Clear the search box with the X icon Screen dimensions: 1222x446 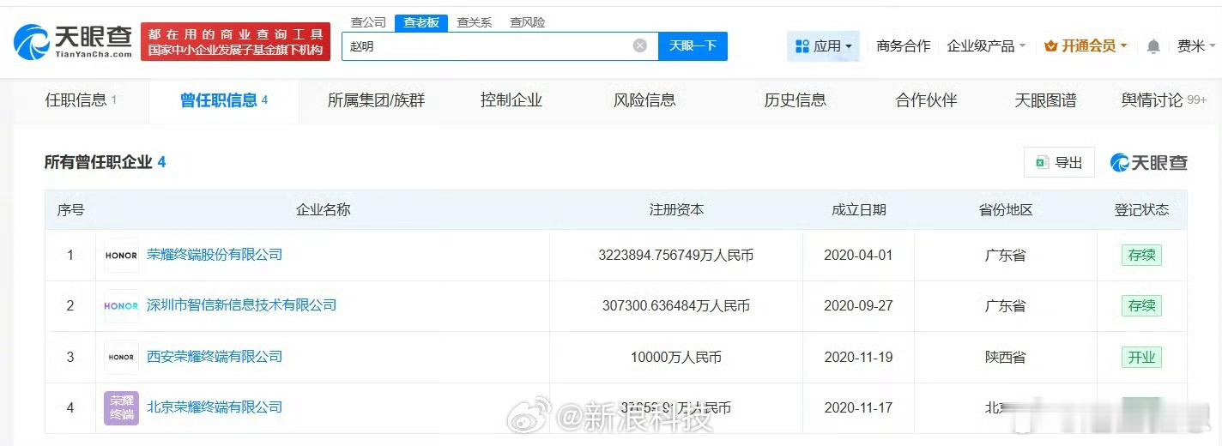coord(640,45)
